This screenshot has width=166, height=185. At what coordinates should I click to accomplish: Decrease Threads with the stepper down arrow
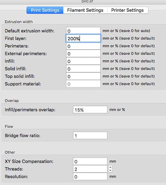tap(111, 171)
